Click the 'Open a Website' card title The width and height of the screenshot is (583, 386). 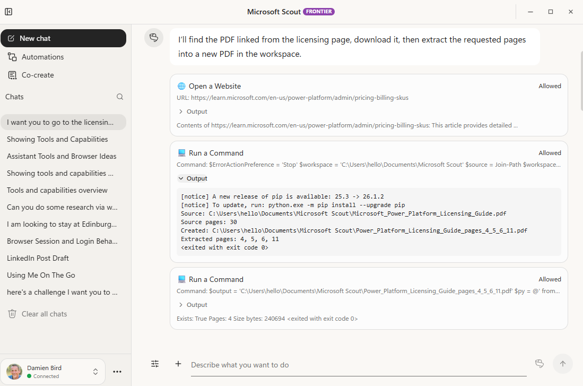point(214,87)
